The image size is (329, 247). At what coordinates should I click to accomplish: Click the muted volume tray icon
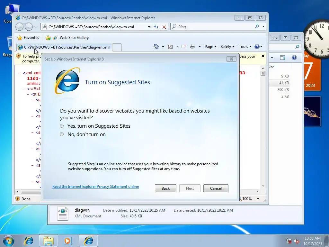pos(297,241)
